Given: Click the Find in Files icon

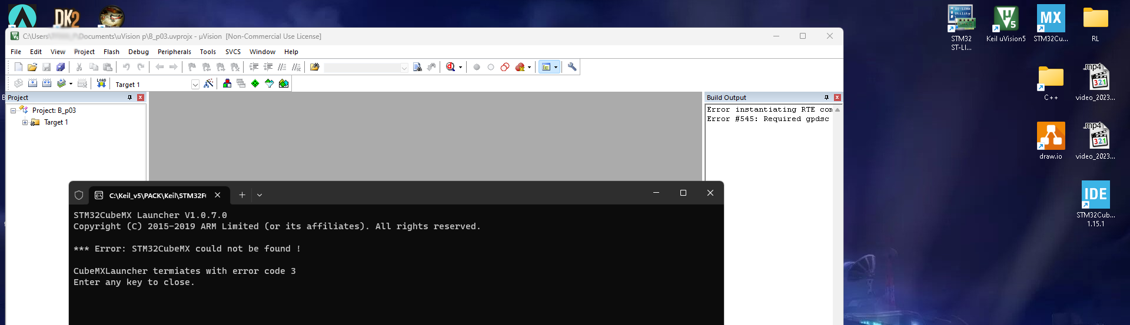Looking at the screenshot, I should pyautogui.click(x=315, y=67).
